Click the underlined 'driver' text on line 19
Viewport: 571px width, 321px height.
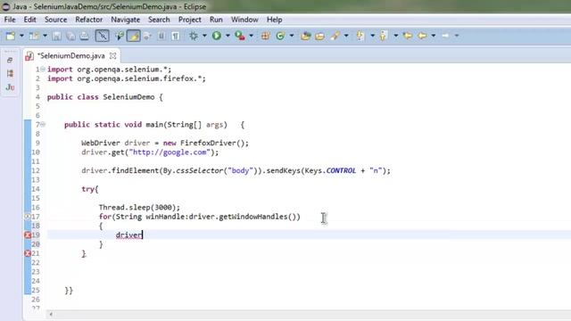128,235
